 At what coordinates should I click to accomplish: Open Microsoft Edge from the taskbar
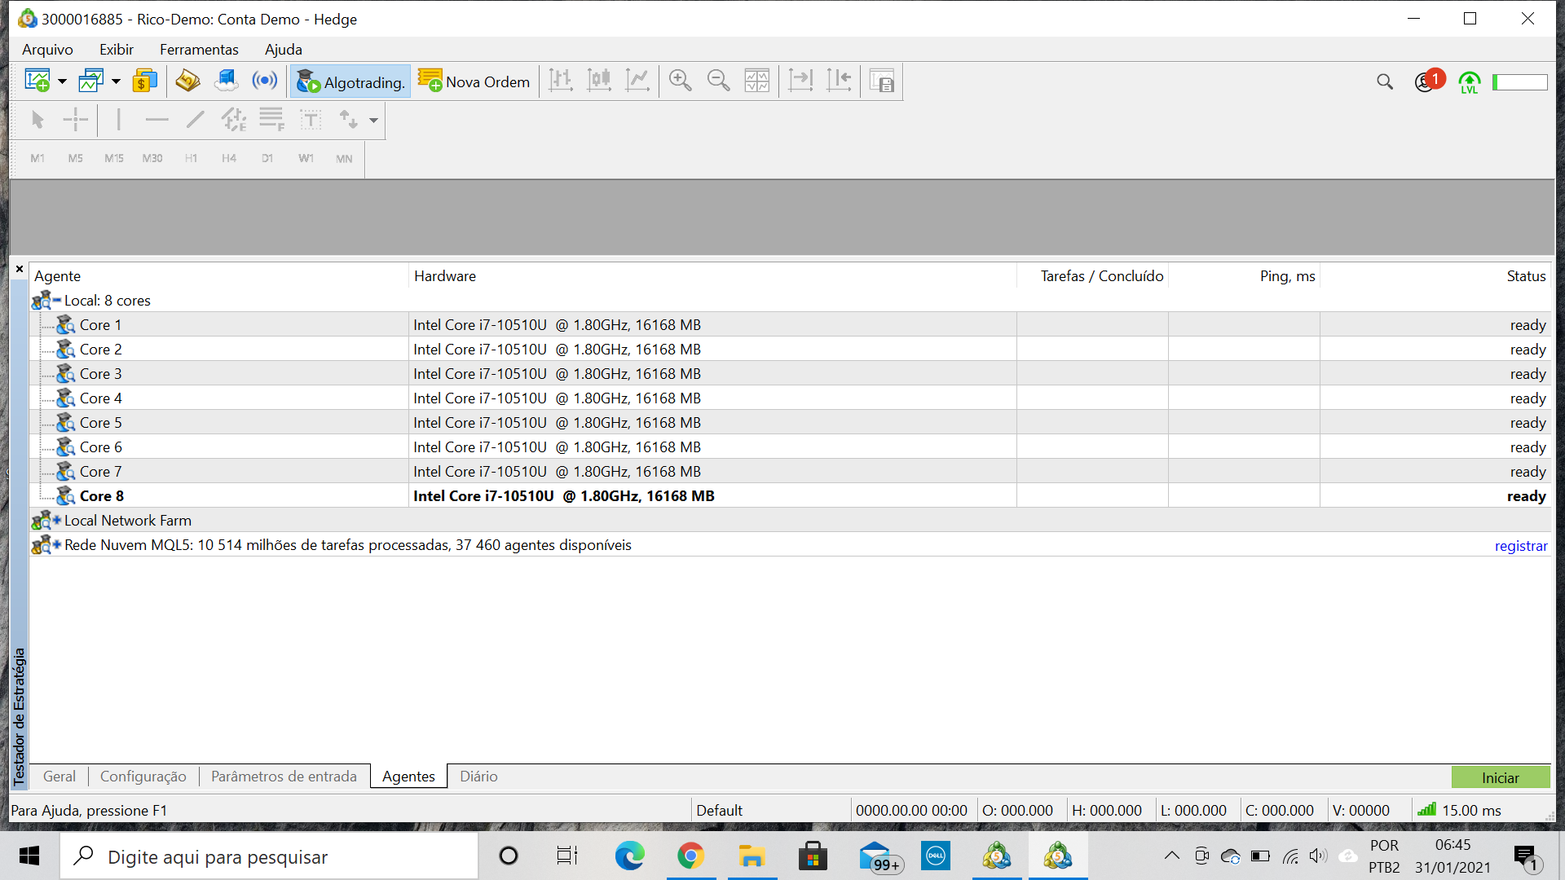pos(629,856)
